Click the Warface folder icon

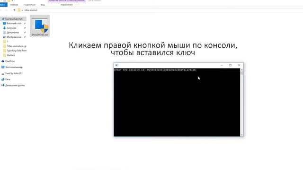[4, 55]
